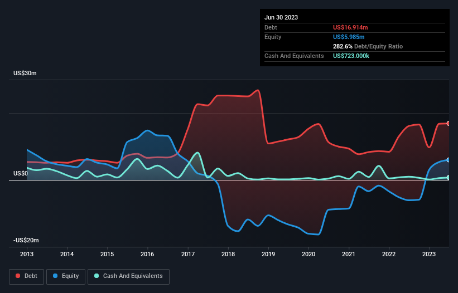
Task: Click the red dot in Debt legend
Action: (x=18, y=276)
